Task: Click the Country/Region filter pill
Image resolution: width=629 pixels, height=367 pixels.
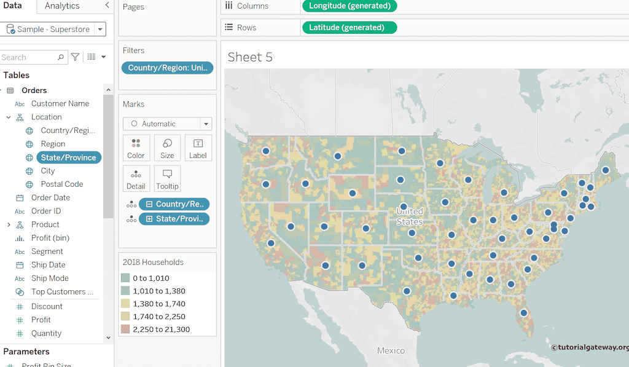Action: click(x=168, y=68)
